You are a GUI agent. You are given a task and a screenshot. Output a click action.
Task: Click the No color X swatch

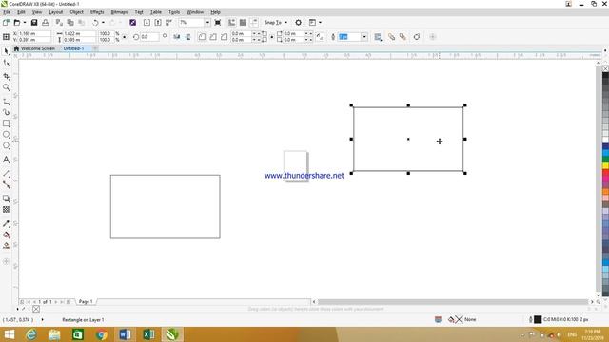click(x=605, y=68)
